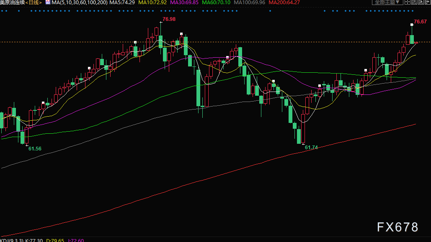Viewport: 431px width, 242px height.
Task: Click the crosshair cursor icon
Action: click(408, 2)
